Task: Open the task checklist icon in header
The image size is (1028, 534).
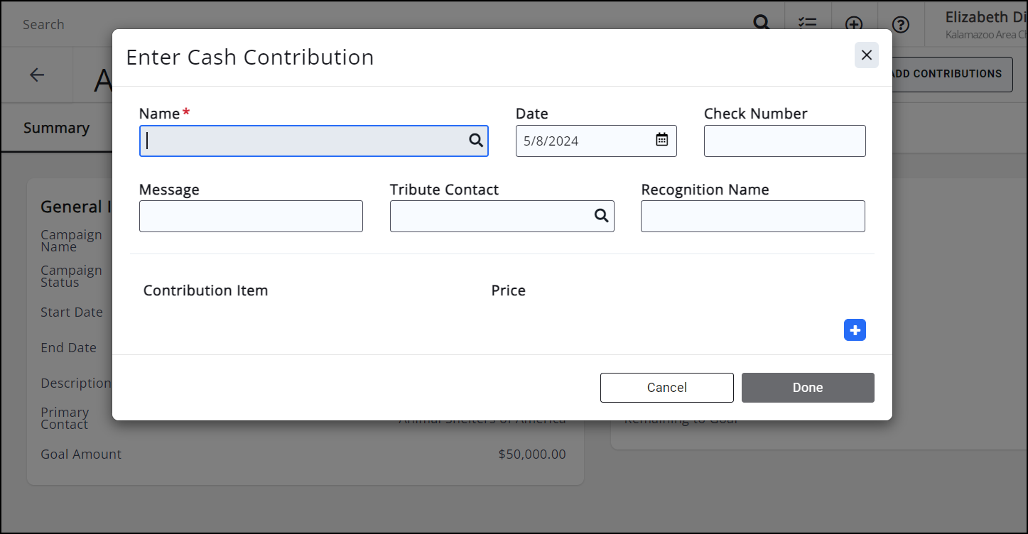Action: pyautogui.click(x=808, y=24)
